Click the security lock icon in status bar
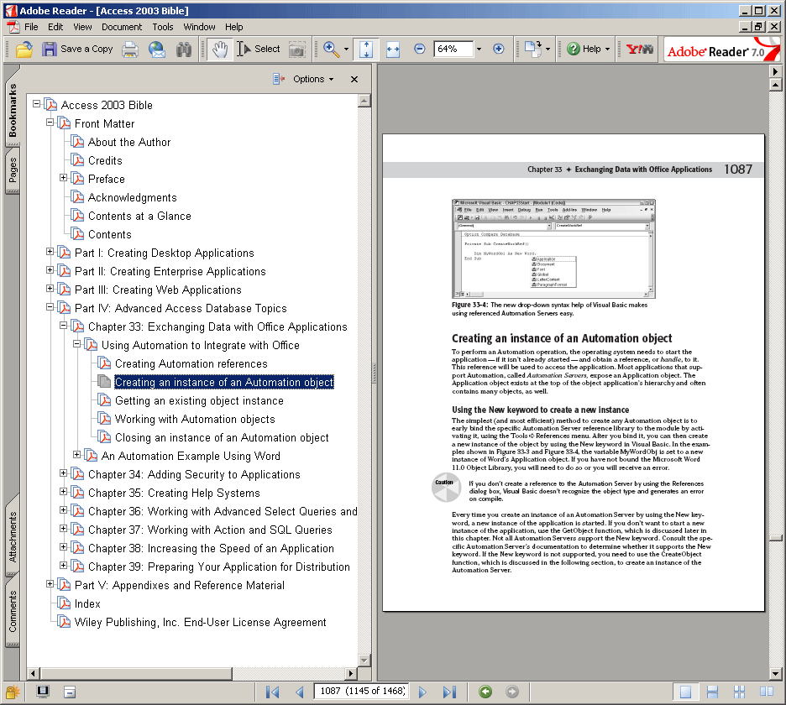Viewport: 786px width, 705px height. pyautogui.click(x=13, y=692)
